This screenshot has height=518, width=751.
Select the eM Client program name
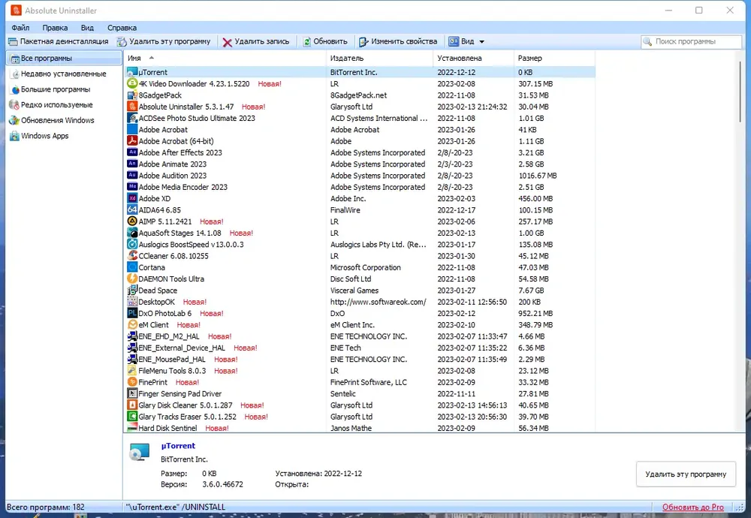click(153, 324)
